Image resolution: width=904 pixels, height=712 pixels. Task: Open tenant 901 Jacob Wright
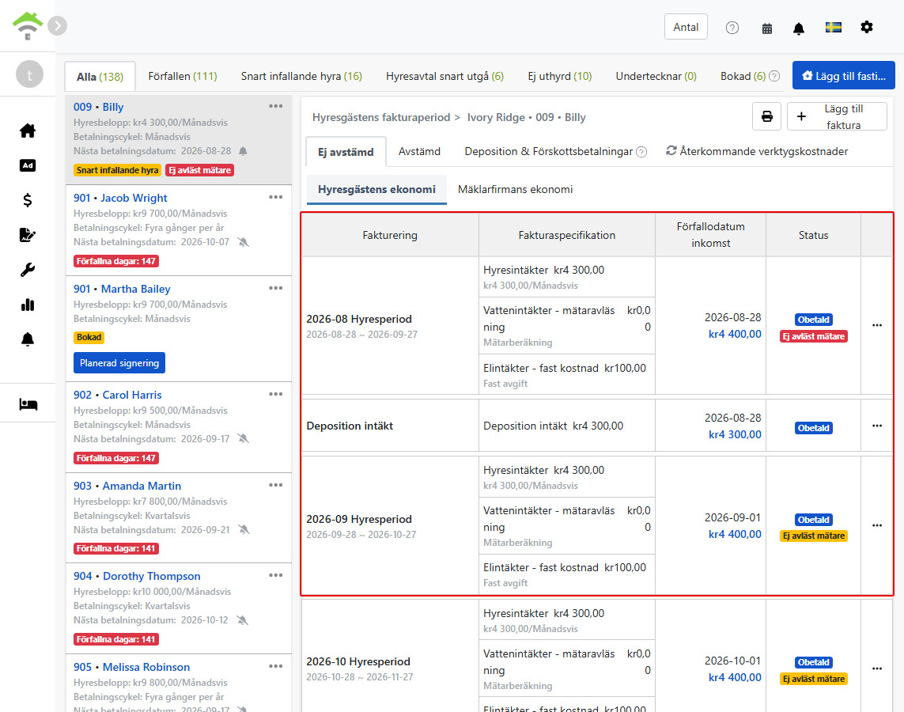[120, 198]
